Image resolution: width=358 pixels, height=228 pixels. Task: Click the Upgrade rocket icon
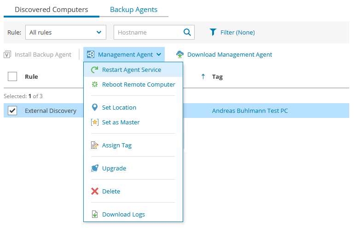[x=94, y=169]
